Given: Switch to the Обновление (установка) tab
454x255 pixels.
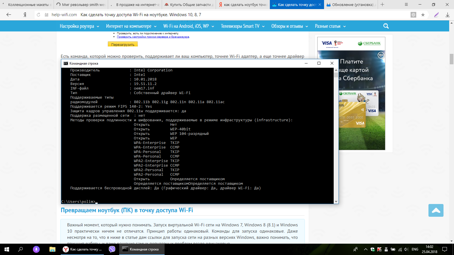Looking at the screenshot, I should pos(351,5).
